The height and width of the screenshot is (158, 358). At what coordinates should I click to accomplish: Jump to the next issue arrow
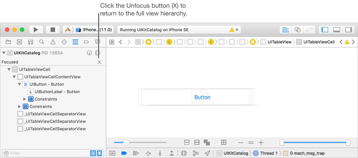353,42
